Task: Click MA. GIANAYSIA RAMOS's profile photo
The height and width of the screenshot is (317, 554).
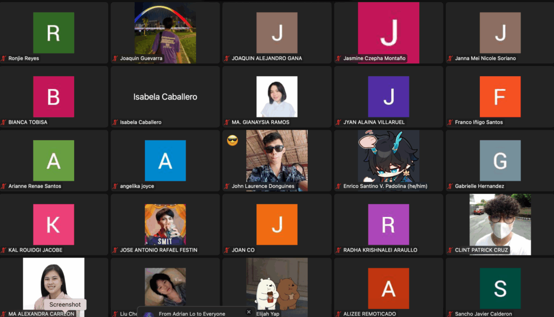Action: [277, 97]
